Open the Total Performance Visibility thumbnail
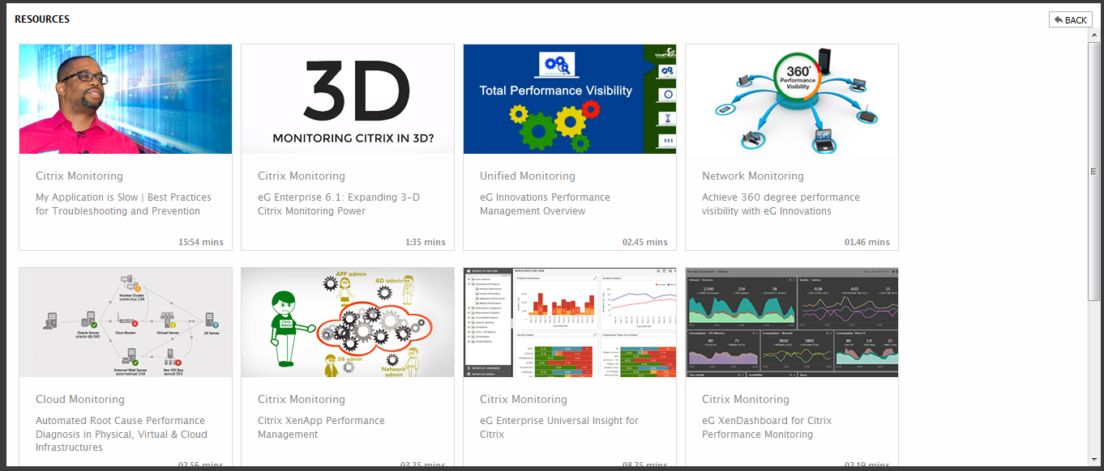 tap(570, 99)
